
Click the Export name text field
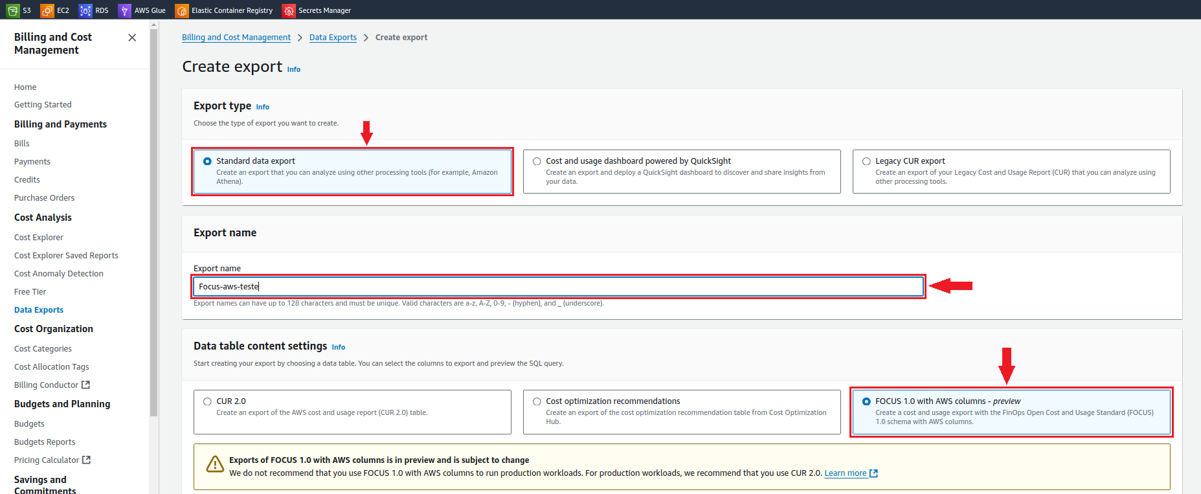[558, 287]
